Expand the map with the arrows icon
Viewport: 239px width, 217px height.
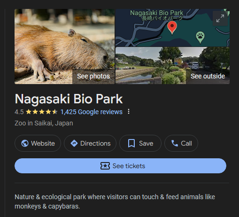(220, 18)
